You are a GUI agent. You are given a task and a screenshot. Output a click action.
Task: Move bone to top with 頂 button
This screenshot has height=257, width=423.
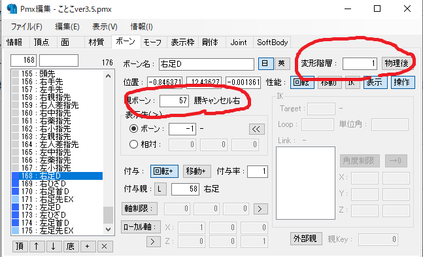(x=20, y=246)
